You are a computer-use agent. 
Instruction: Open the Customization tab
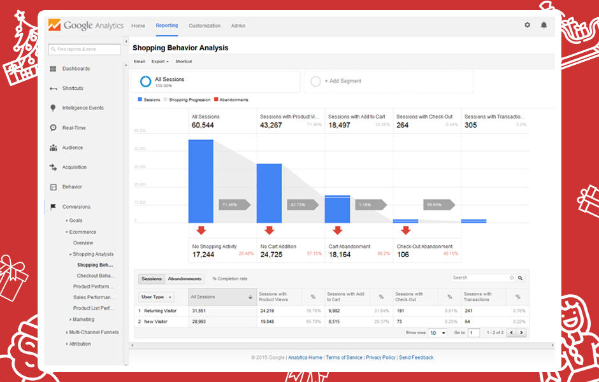click(x=205, y=26)
